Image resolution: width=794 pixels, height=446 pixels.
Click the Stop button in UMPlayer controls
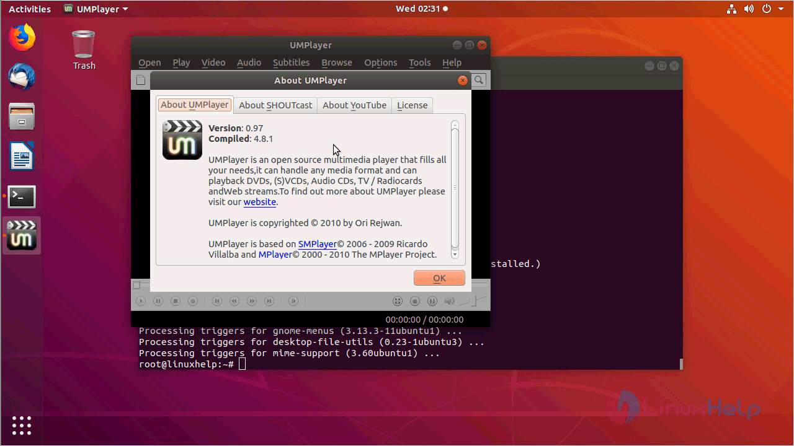[x=176, y=301]
